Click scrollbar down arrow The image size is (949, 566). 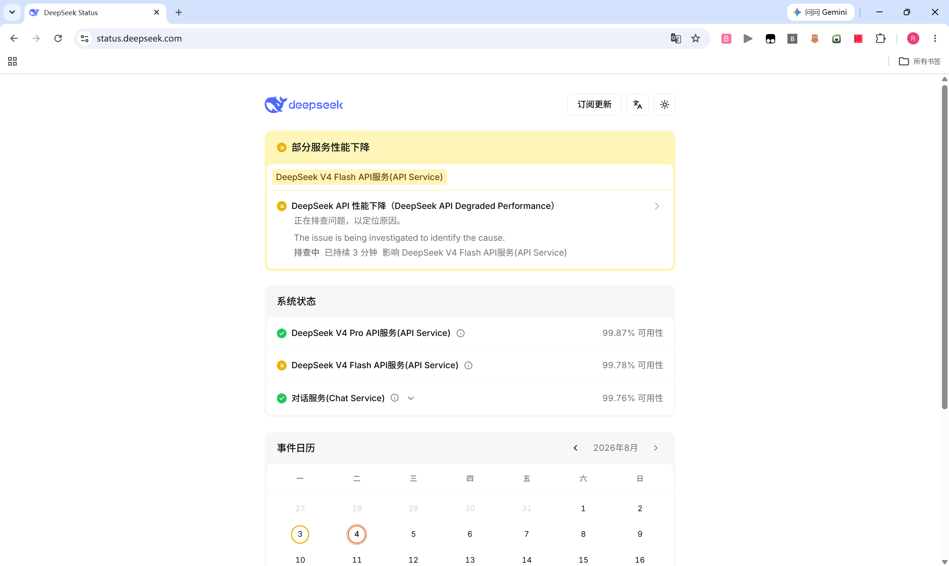point(945,562)
